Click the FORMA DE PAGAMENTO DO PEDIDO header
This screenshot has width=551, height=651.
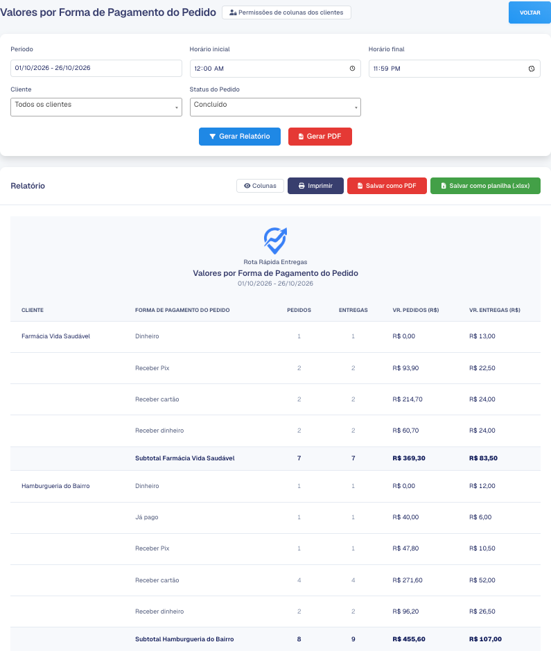[x=182, y=310]
